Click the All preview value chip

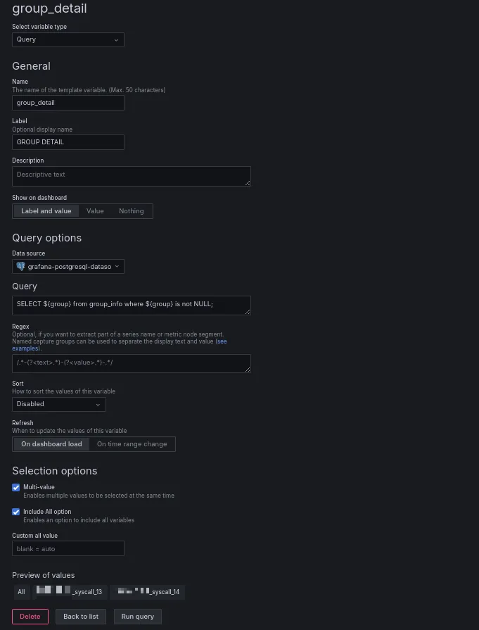[22, 592]
